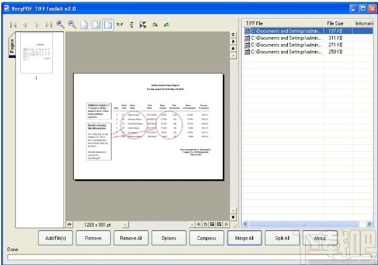Open the Options dialog button
The image size is (378, 265).
169,238
